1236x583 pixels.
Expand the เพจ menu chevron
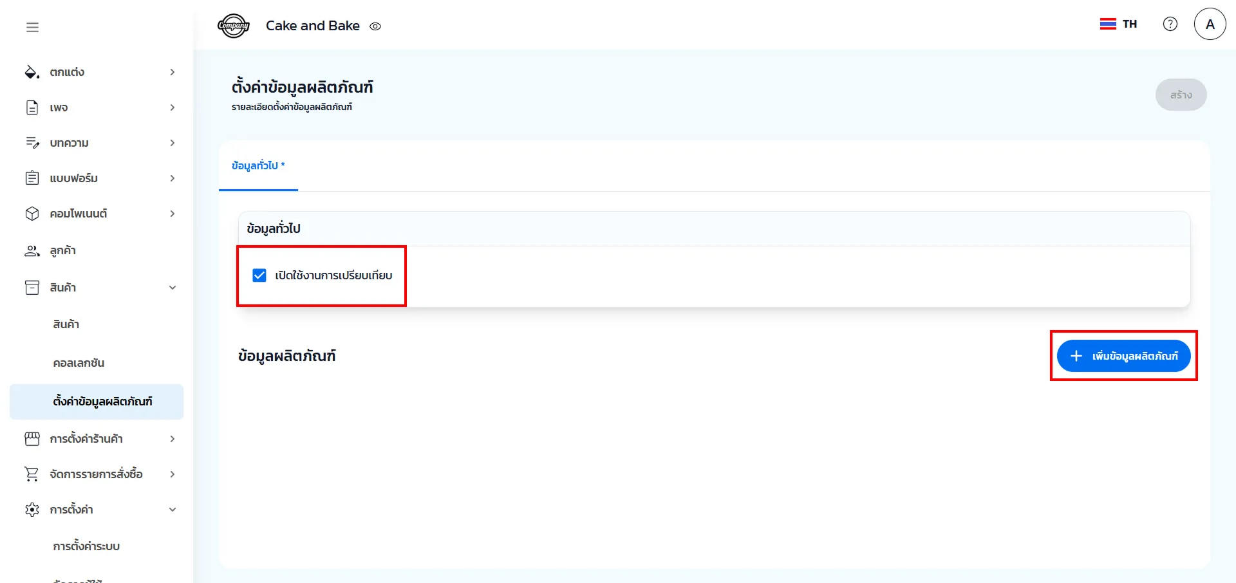(172, 107)
